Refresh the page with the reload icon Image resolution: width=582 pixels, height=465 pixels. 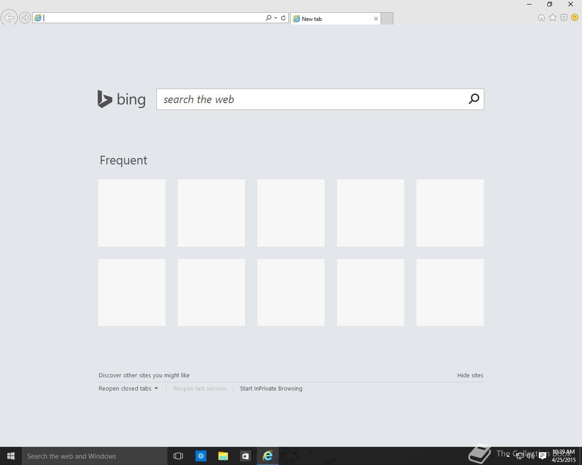(283, 18)
